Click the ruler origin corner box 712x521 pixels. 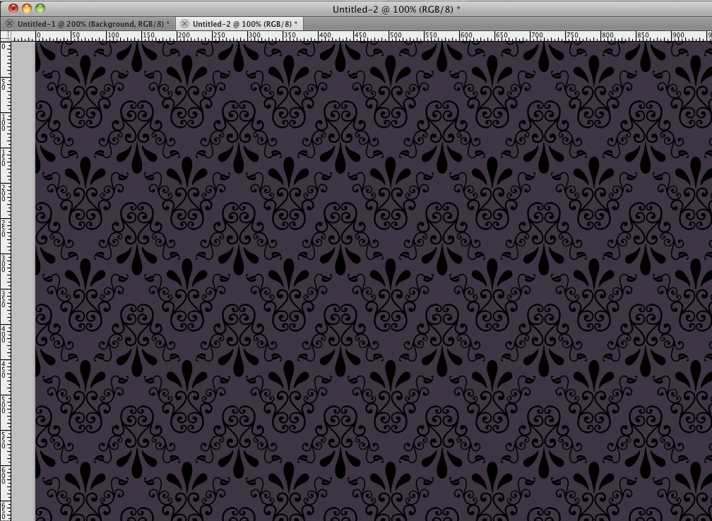click(6, 36)
